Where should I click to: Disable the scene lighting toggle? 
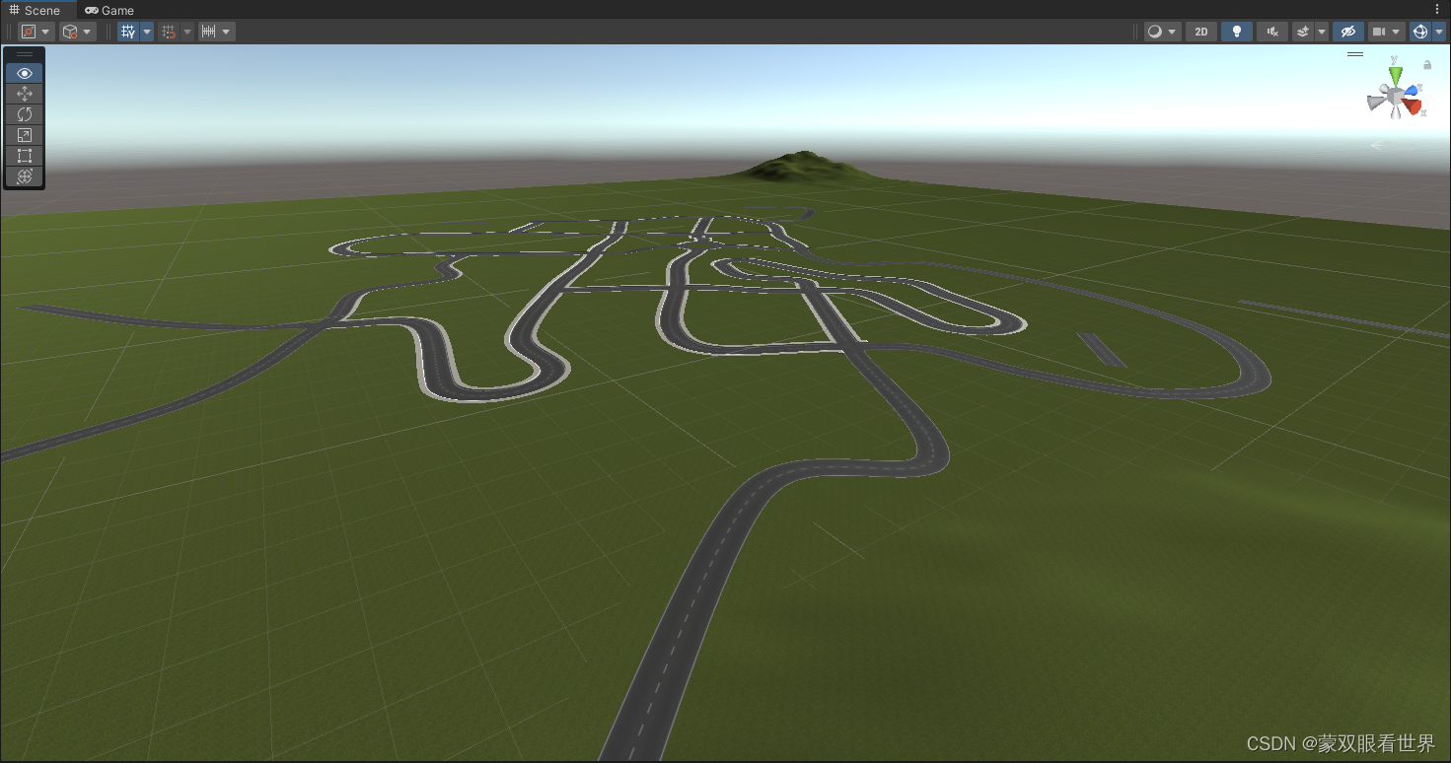(x=1236, y=31)
